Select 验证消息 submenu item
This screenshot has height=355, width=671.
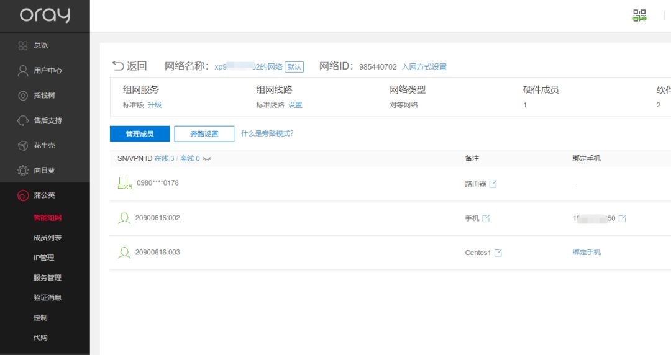point(47,298)
